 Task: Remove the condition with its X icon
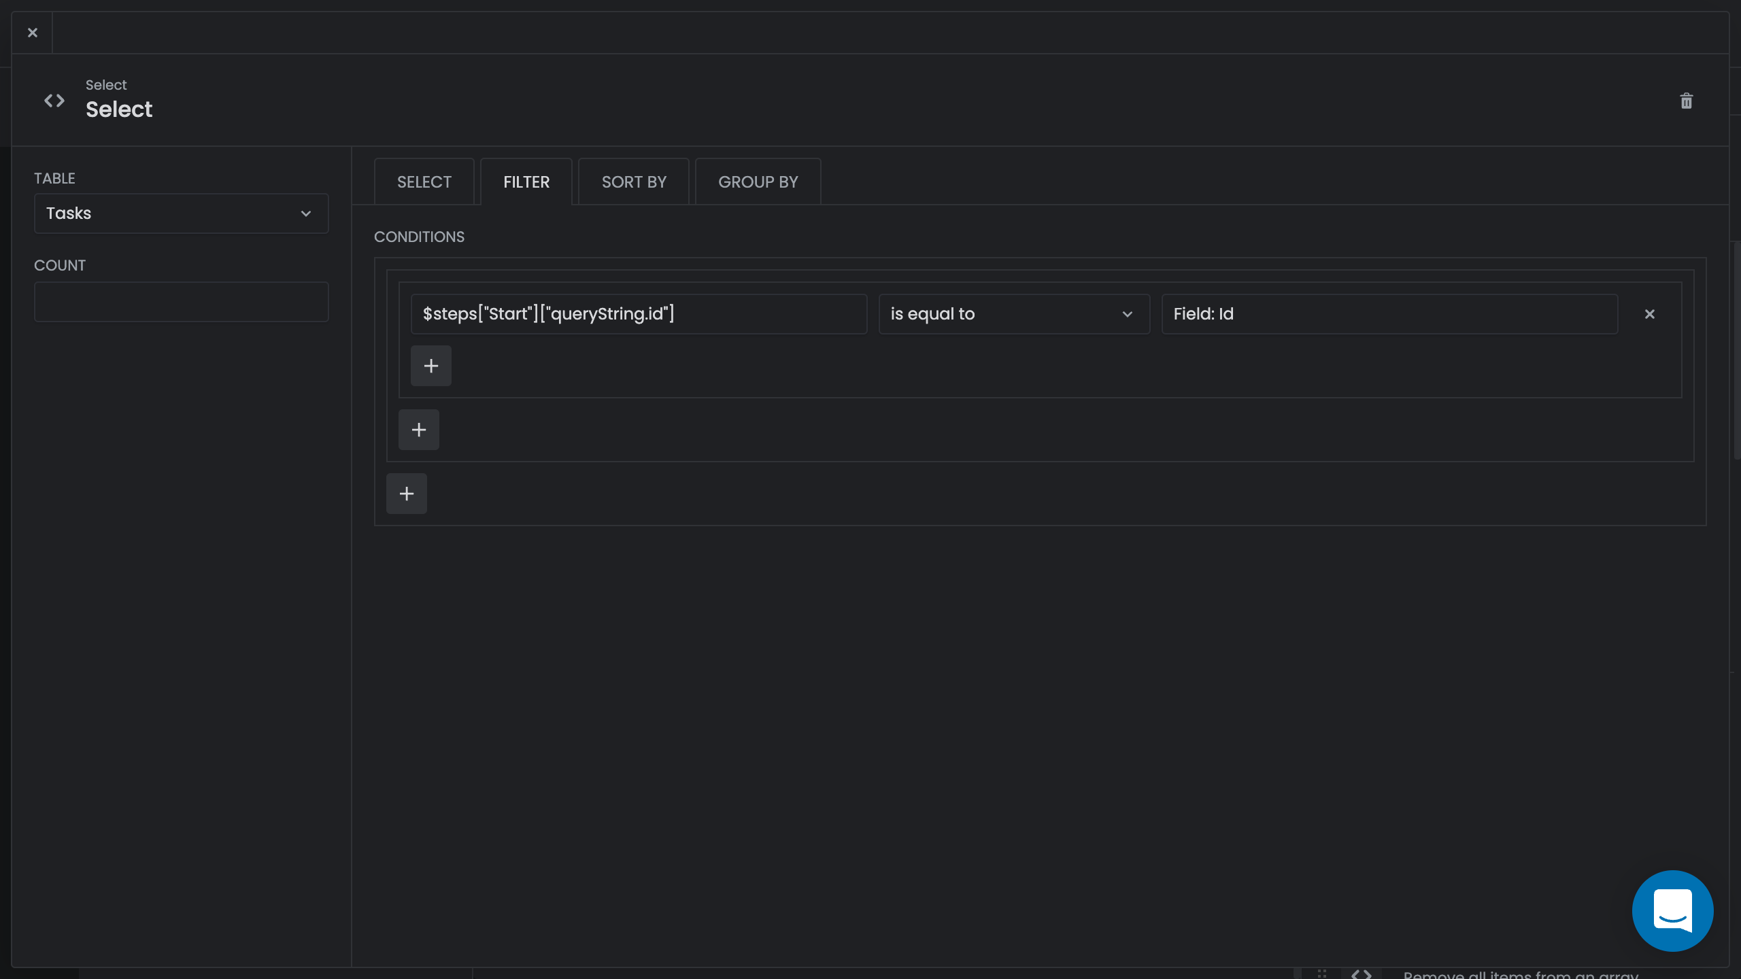1649,314
